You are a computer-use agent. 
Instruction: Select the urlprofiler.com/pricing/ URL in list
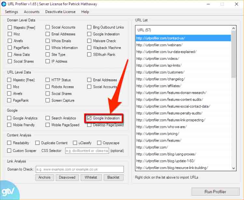157,134
